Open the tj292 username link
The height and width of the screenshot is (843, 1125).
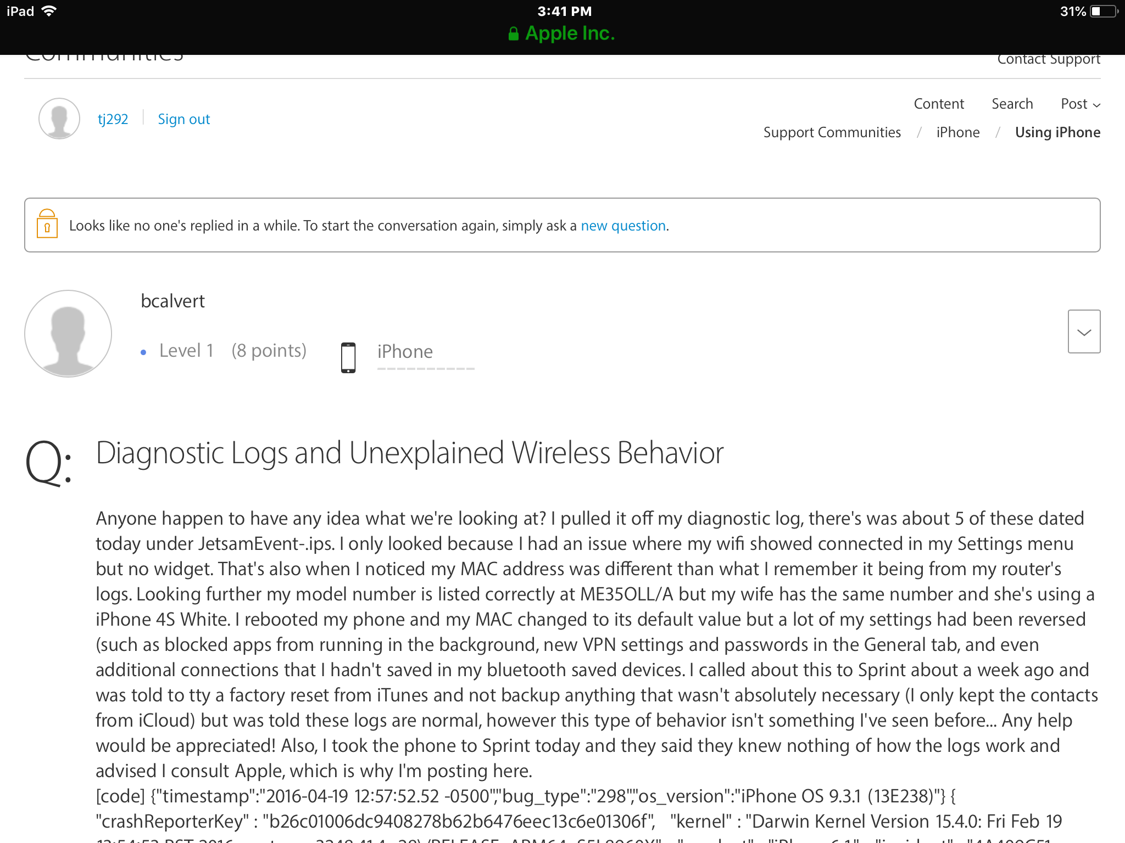point(113,119)
